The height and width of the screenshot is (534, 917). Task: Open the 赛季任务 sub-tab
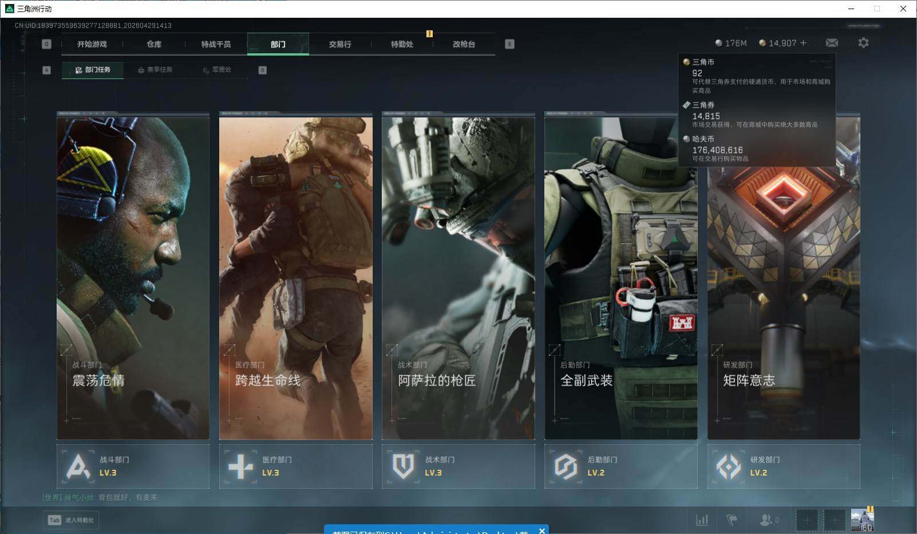tap(155, 70)
